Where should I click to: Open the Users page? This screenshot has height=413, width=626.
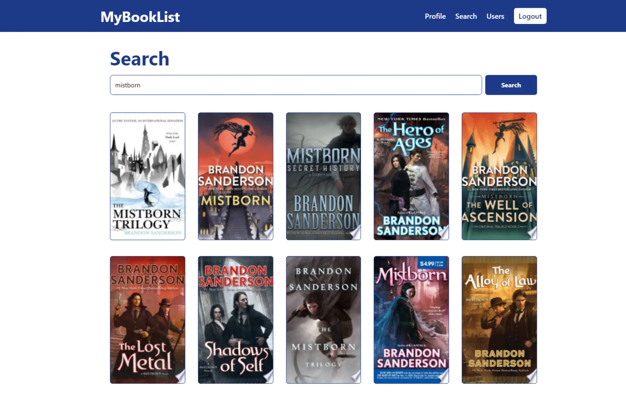click(x=495, y=16)
